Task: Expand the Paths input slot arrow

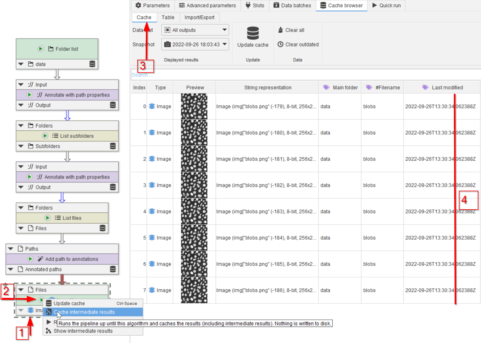Action: pyautogui.click(x=11, y=249)
